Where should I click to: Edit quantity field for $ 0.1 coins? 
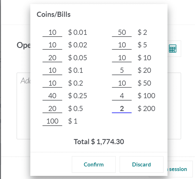[52, 71]
